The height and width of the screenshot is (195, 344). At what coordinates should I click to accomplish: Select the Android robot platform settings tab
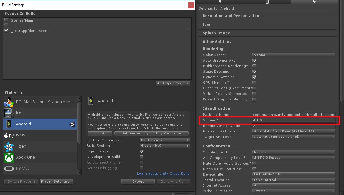pyautogui.click(x=314, y=2)
